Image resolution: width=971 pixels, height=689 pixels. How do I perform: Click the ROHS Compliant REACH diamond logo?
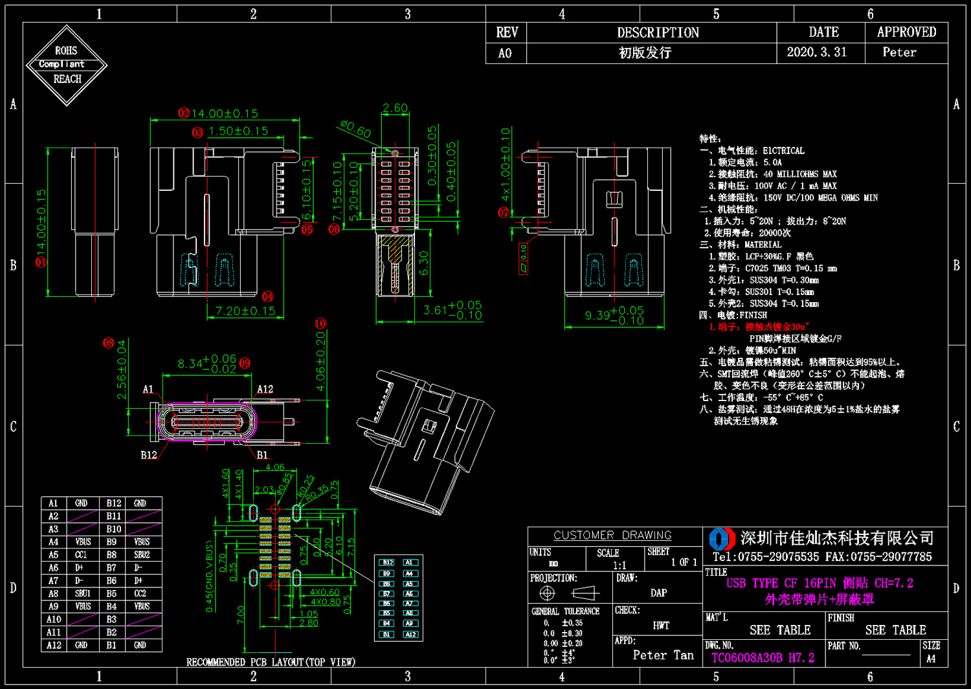tap(67, 65)
